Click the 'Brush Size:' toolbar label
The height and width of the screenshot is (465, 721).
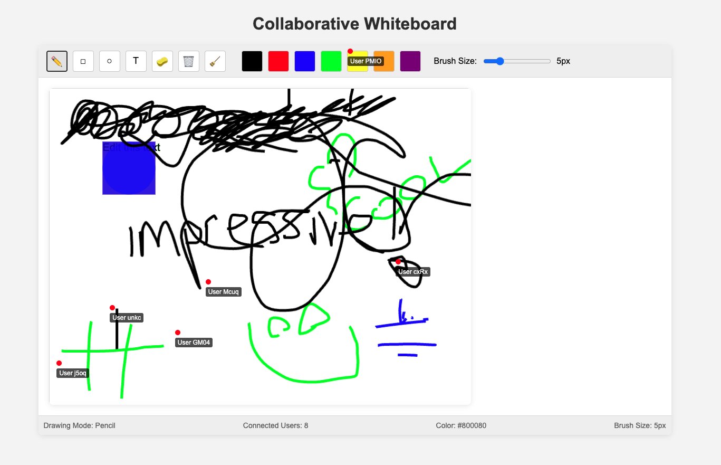[x=455, y=61]
